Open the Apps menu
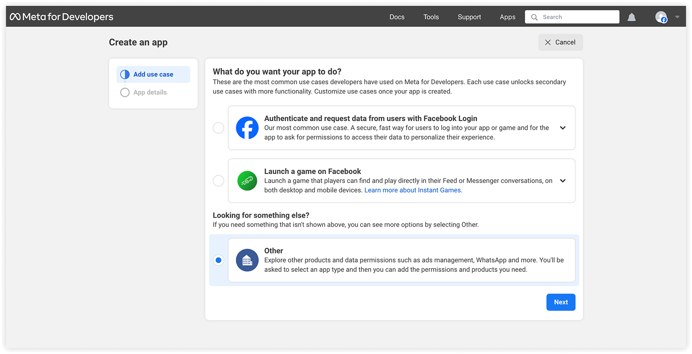692x354 pixels. click(508, 17)
